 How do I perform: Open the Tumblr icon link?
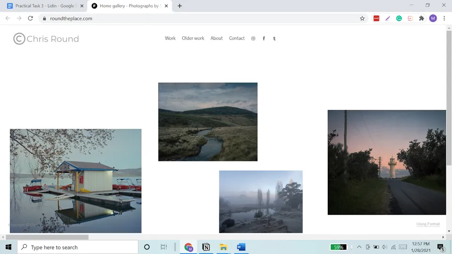tap(274, 39)
